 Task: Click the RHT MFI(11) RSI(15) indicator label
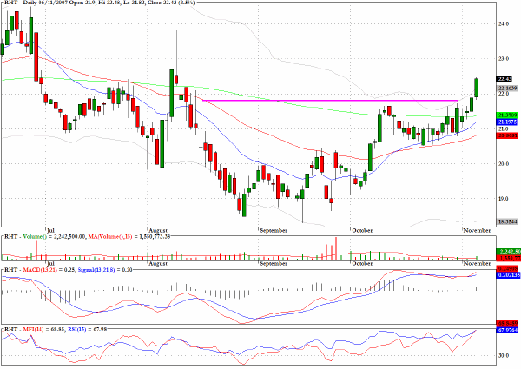(x=56, y=329)
